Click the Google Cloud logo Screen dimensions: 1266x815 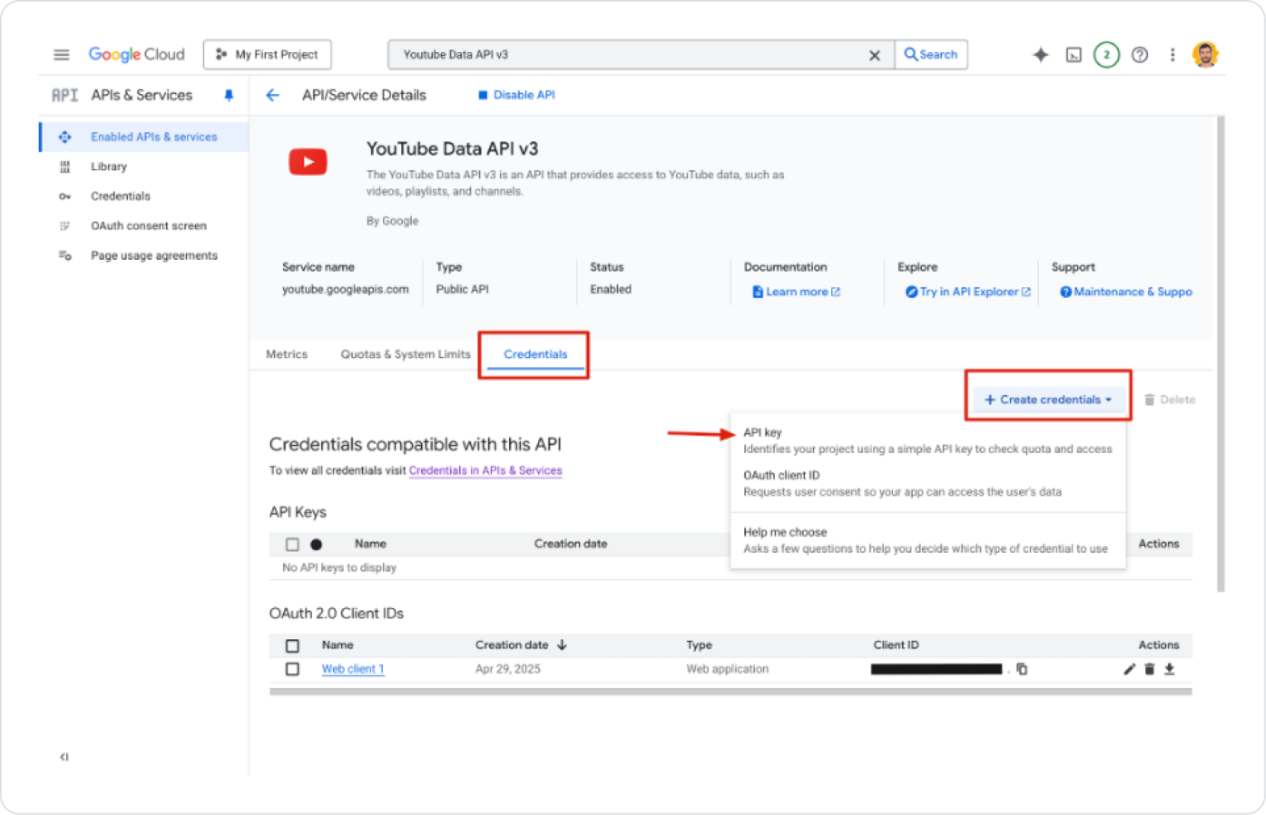click(x=137, y=54)
